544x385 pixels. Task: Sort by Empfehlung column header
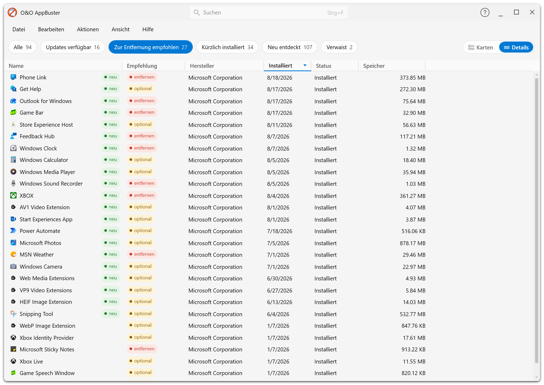pos(154,66)
